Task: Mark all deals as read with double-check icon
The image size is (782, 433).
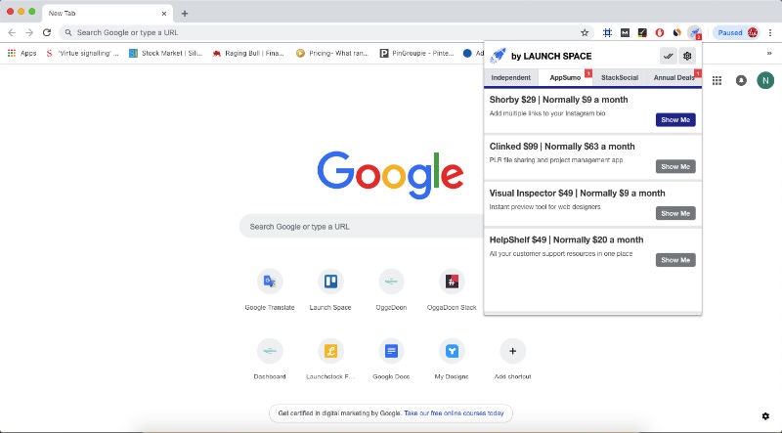Action: point(669,56)
